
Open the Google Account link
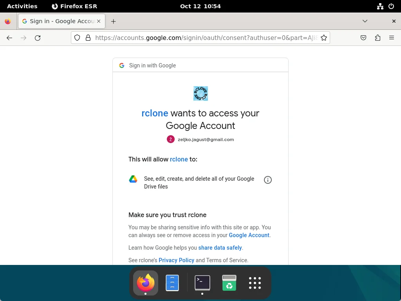(x=249, y=235)
